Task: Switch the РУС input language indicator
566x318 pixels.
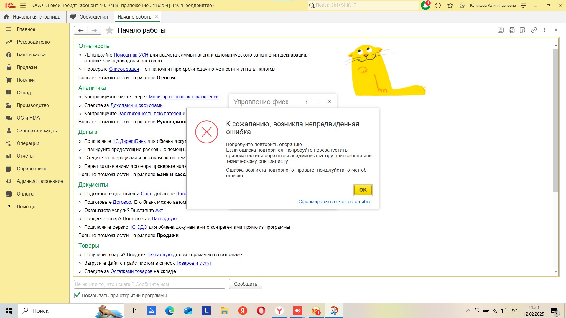Action: (x=514, y=311)
